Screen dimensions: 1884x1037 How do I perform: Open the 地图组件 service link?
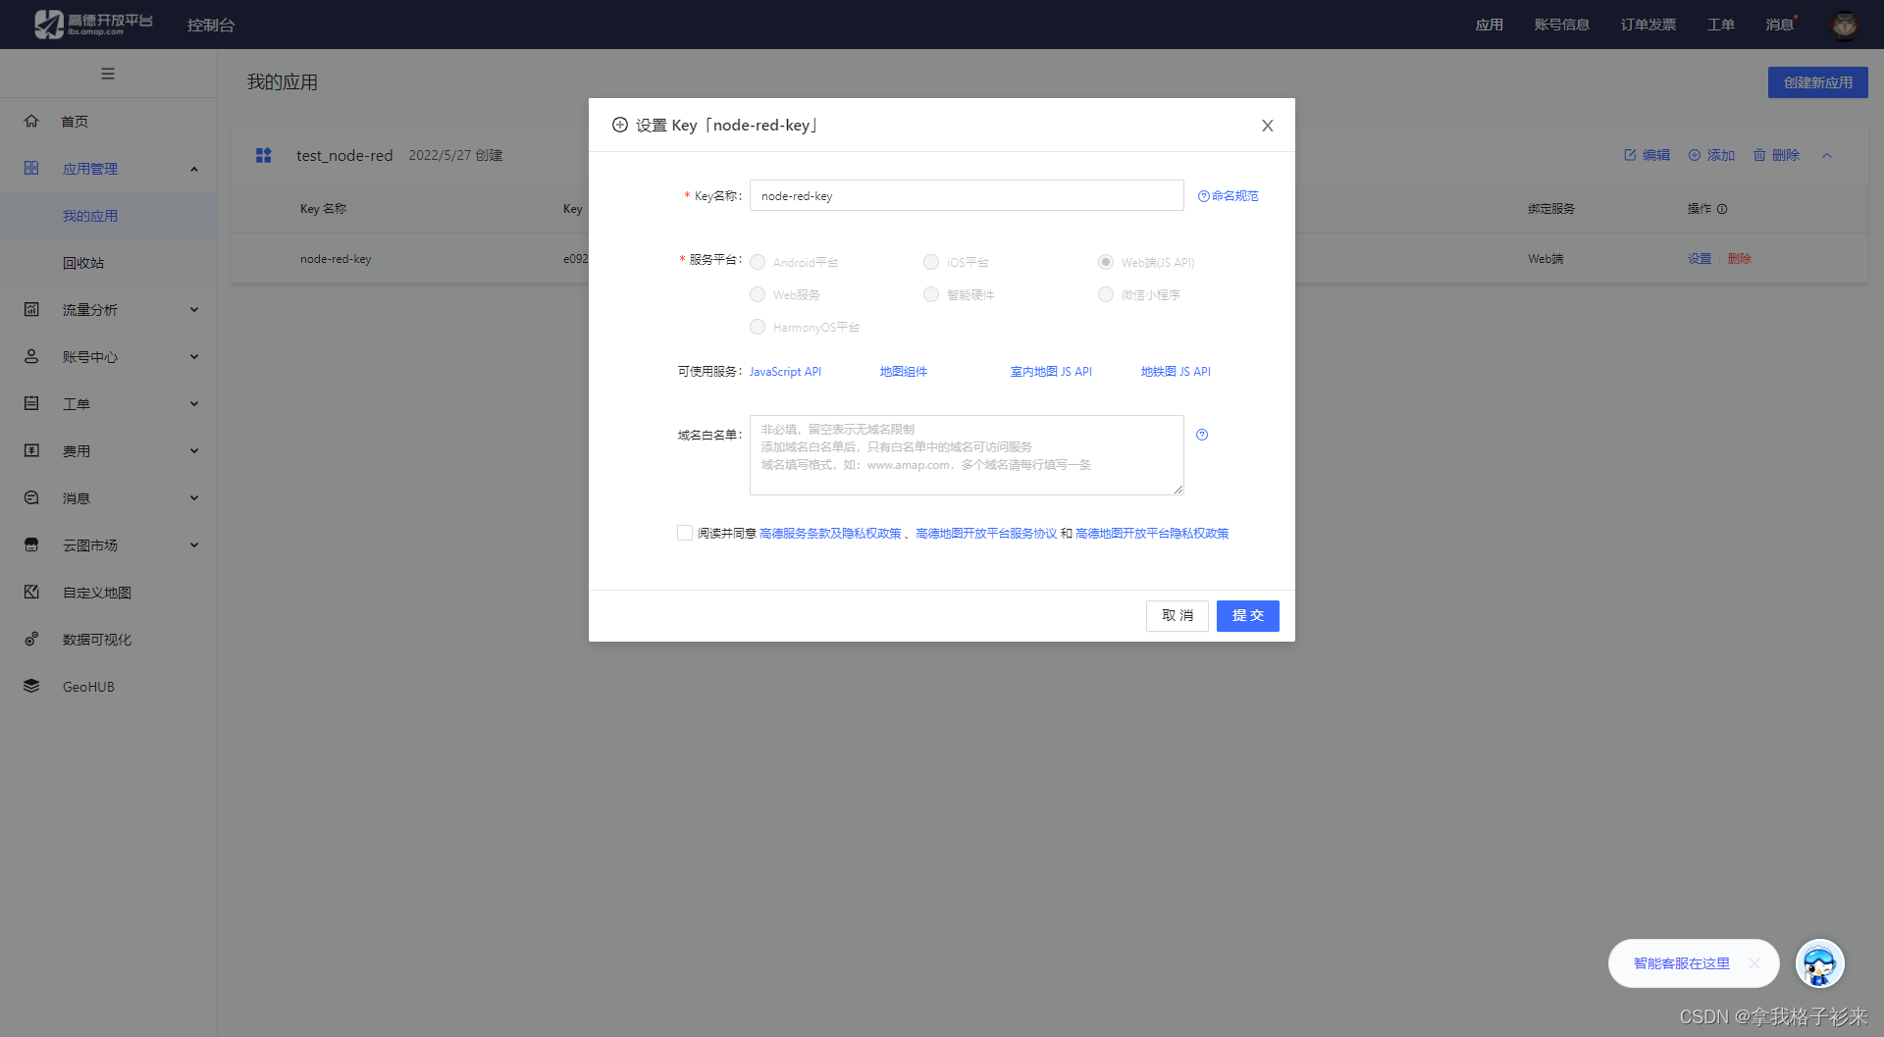coord(904,372)
